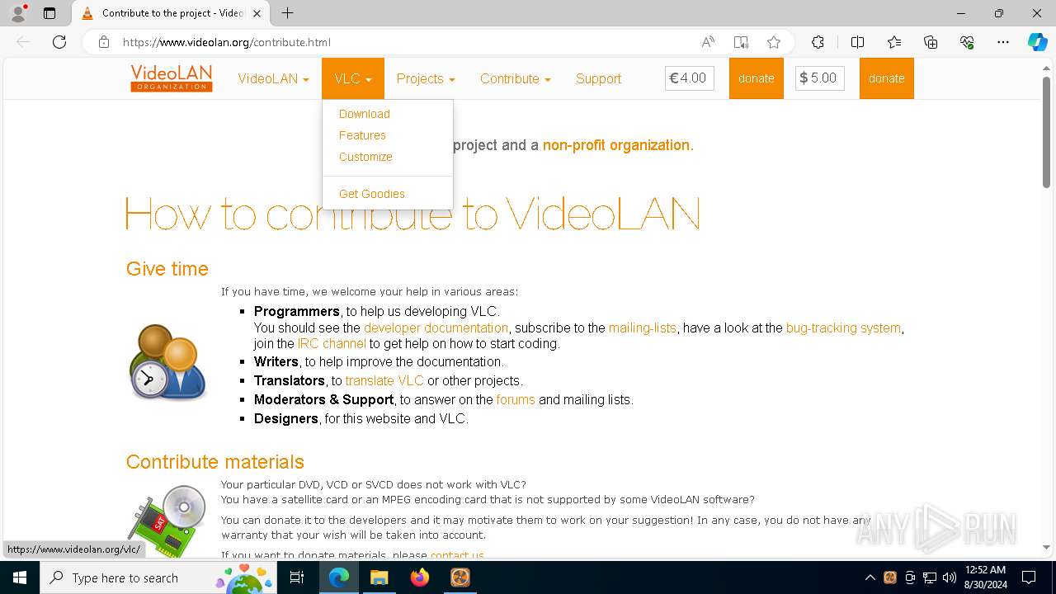Click the network tray icon
Image resolution: width=1056 pixels, height=594 pixels.
tap(930, 577)
